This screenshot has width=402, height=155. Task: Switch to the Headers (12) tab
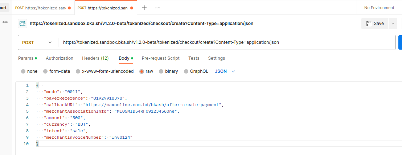tap(95, 58)
